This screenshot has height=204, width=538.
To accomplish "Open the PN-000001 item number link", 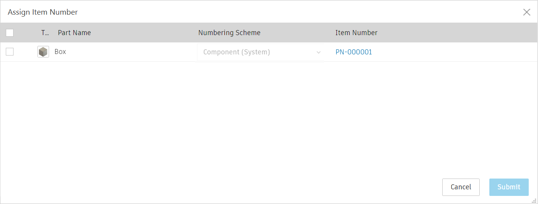I will pyautogui.click(x=353, y=52).
